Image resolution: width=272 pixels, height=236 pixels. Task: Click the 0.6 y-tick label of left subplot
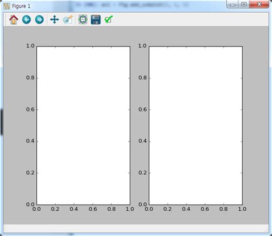point(30,109)
